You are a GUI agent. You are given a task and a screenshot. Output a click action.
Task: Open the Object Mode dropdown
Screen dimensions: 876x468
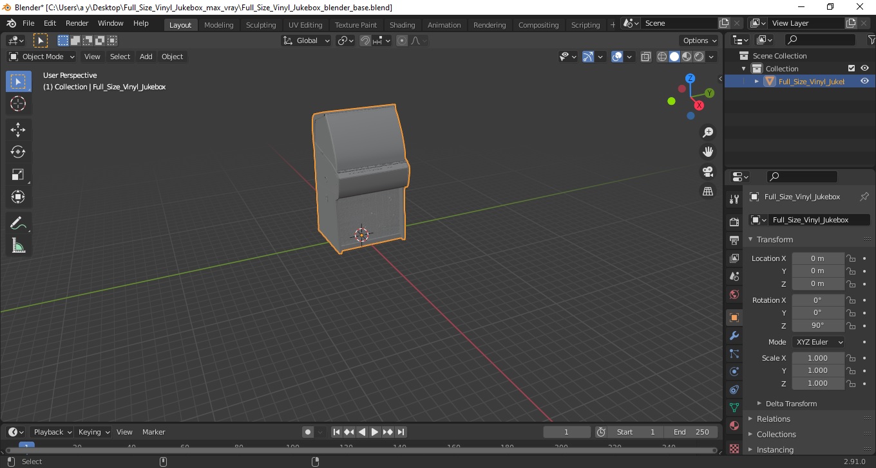(42, 57)
